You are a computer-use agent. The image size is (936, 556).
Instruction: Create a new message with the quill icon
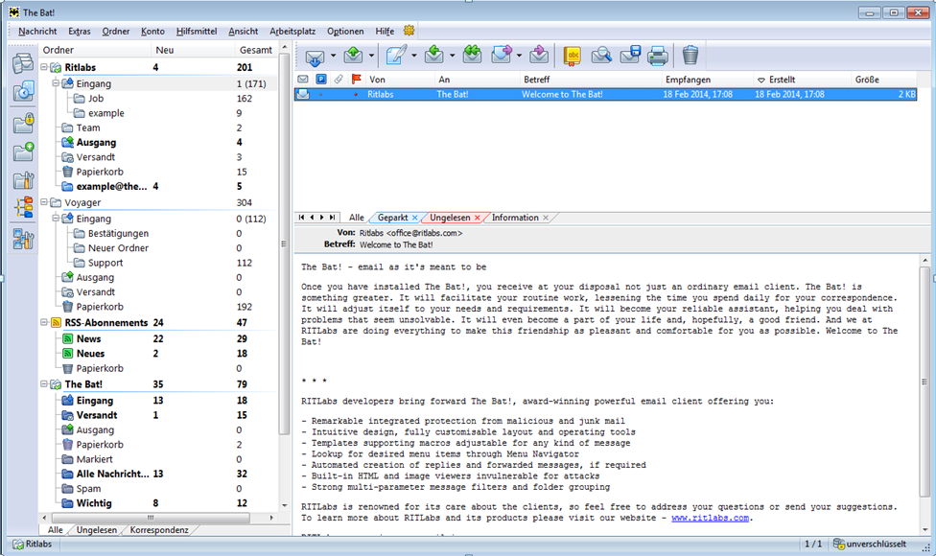(x=396, y=55)
